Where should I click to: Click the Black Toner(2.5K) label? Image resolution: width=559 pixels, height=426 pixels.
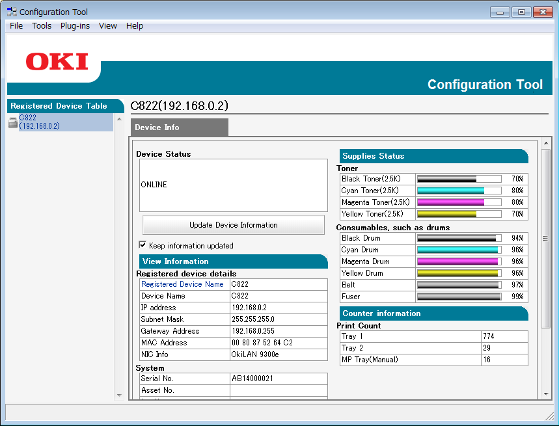coord(371,179)
